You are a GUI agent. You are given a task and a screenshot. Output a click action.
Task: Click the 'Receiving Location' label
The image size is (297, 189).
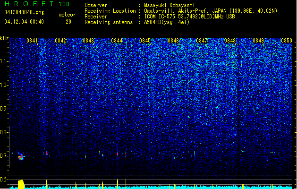pyautogui.click(x=110, y=11)
